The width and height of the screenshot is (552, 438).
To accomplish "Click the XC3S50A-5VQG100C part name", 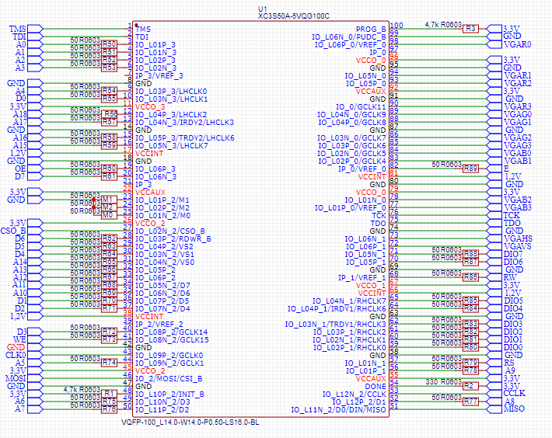I will [294, 16].
